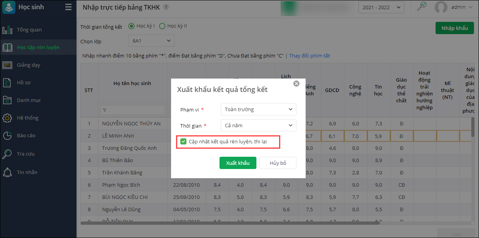Select the Học kỳ II radio button
479x238 pixels.
coord(162,26)
